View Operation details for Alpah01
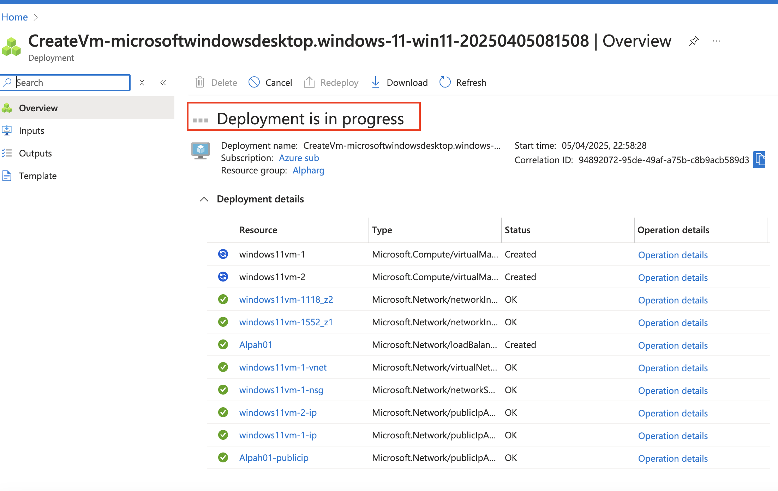 [673, 345]
